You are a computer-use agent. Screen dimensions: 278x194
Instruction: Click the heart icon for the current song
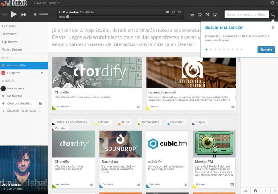167,12
